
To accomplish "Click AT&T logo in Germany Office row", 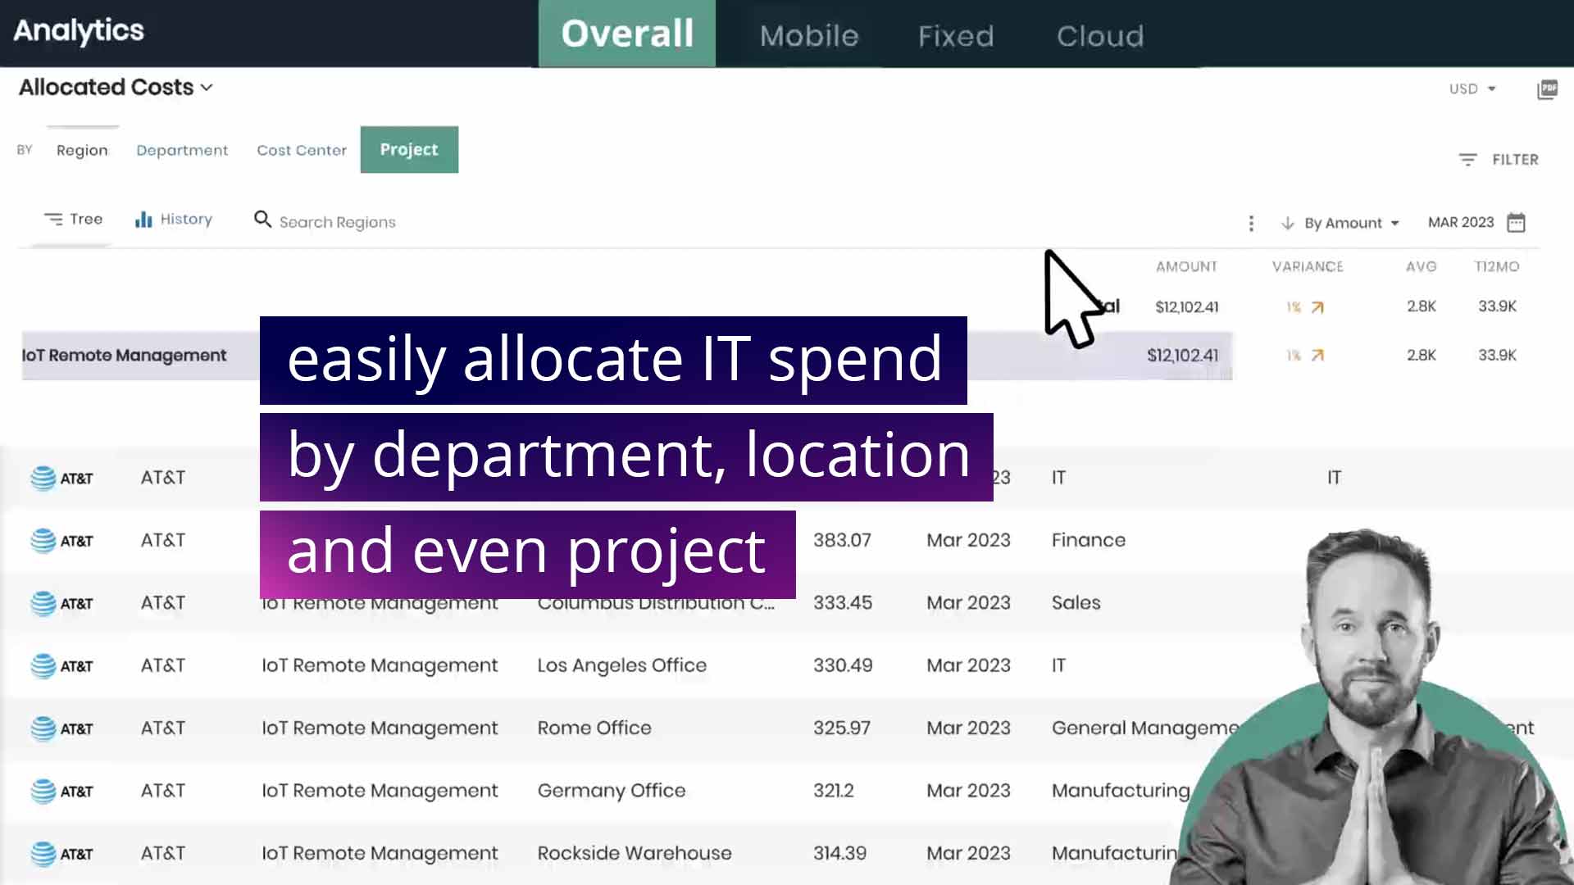I will 61,792.
